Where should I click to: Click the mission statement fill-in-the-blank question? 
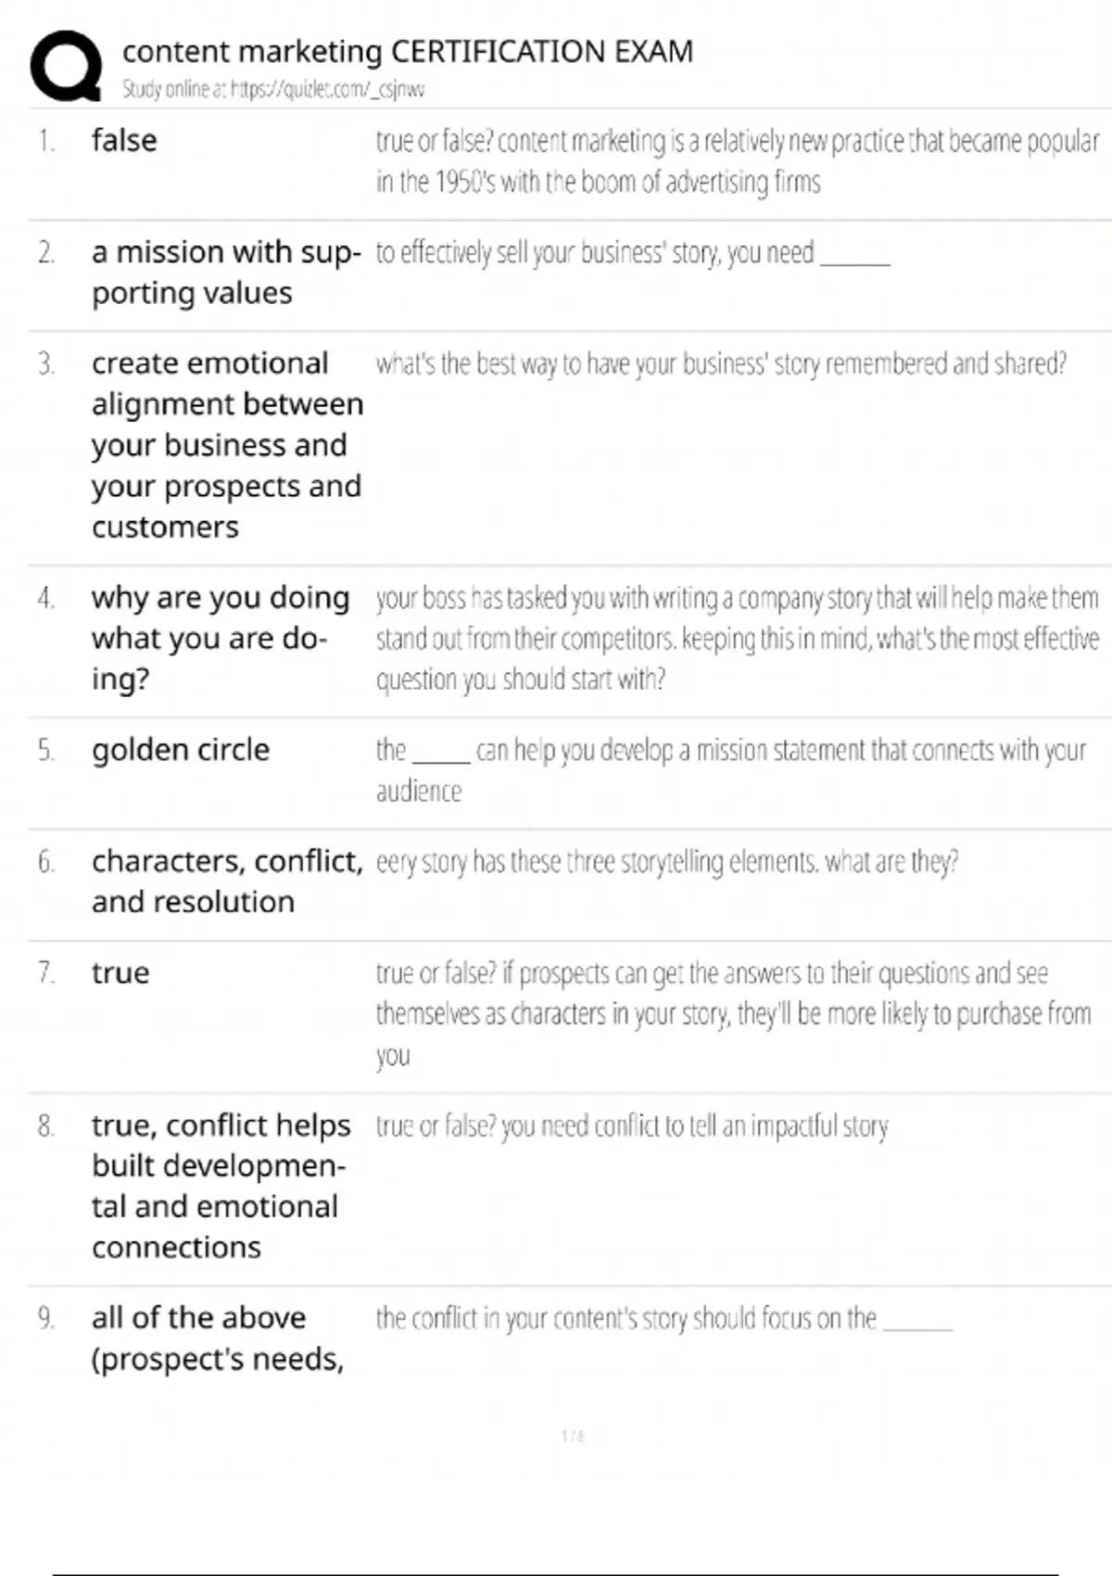[x=730, y=769]
